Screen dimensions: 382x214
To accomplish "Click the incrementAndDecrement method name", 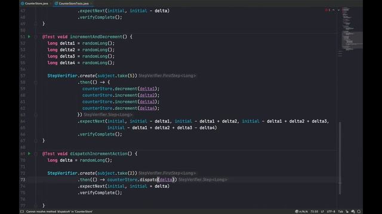I will point(96,37).
